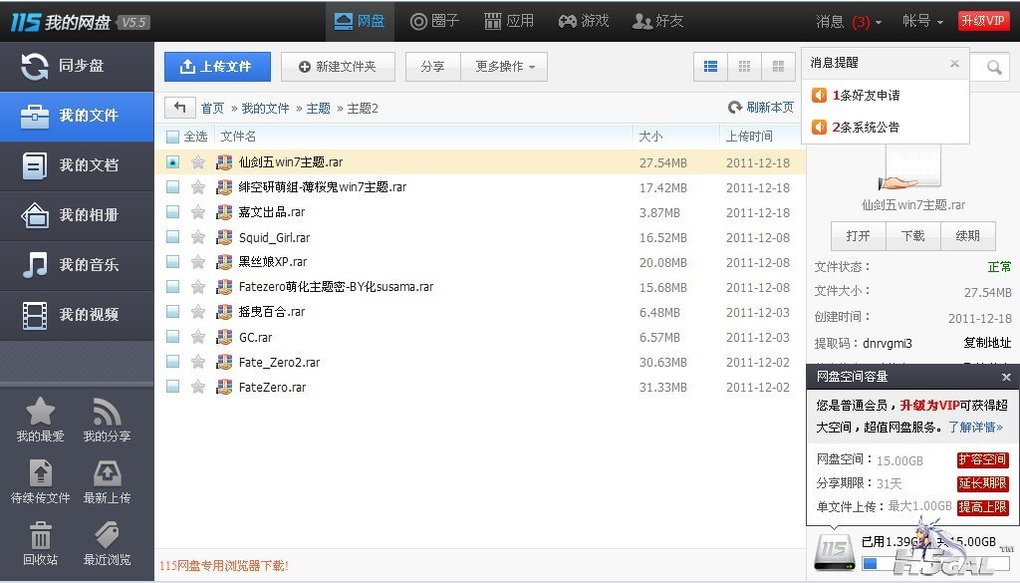Click the 上传文件 upload button
The image size is (1020, 583).
(217, 67)
